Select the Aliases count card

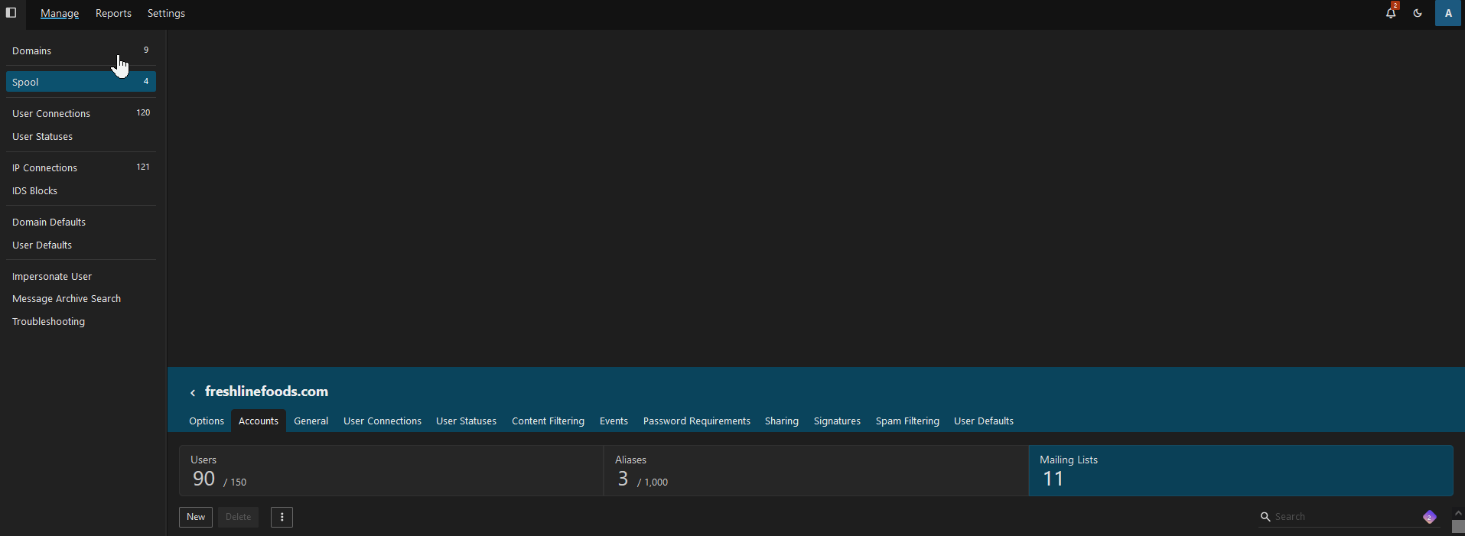click(x=816, y=471)
